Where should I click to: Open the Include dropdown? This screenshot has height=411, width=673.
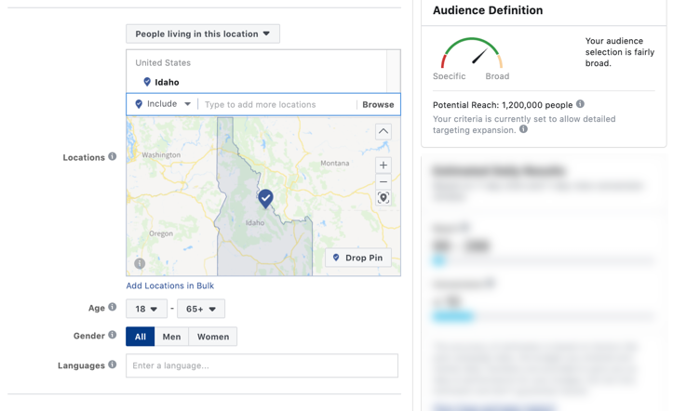coord(163,104)
